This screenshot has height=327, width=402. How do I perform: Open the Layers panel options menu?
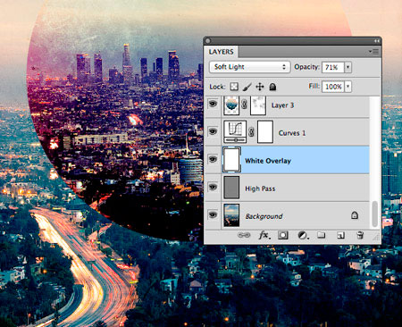pyautogui.click(x=373, y=52)
